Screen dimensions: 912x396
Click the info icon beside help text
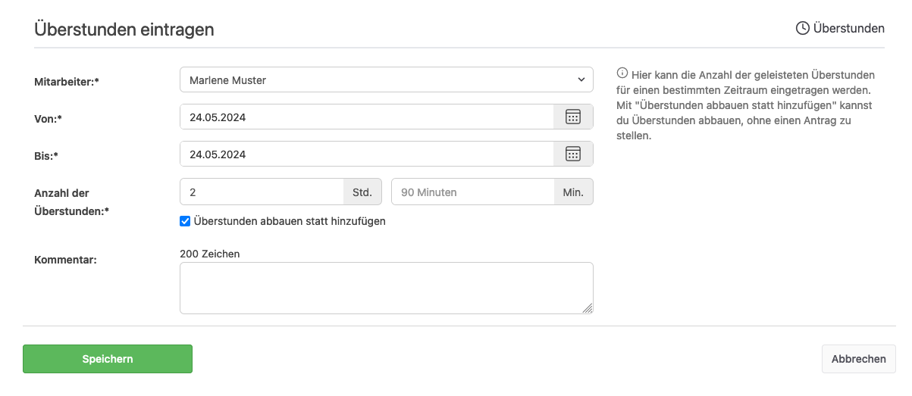(x=622, y=74)
